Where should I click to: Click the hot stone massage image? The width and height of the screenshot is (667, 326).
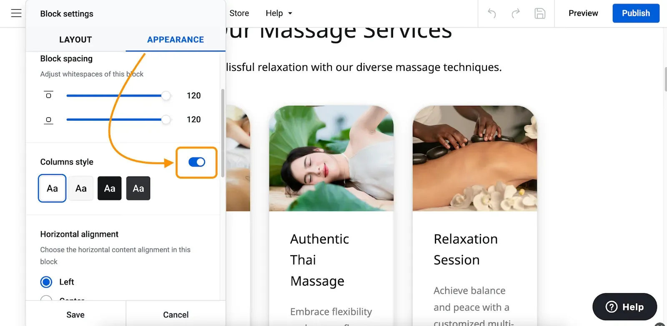[475, 158]
